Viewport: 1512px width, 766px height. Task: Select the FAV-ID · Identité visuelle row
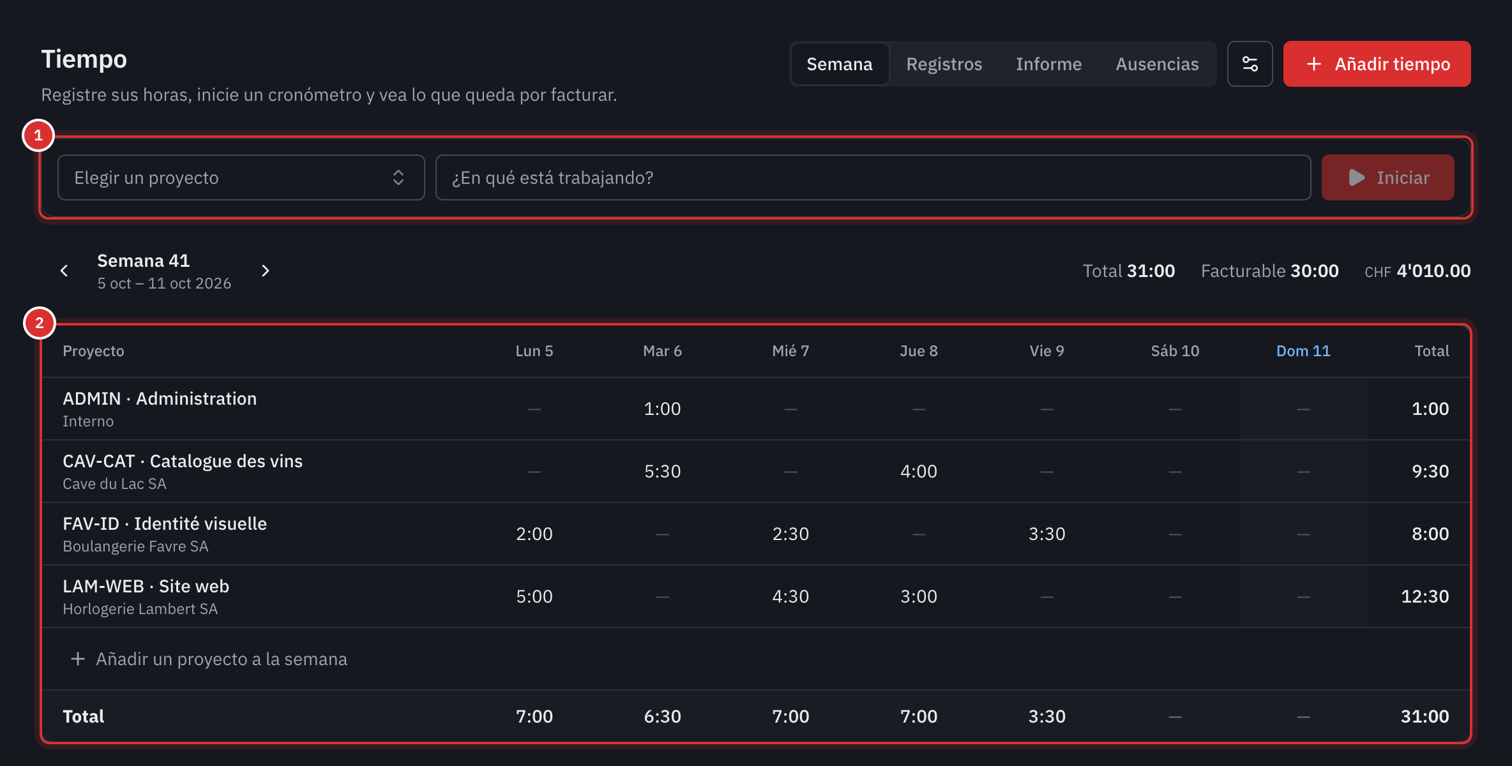point(755,534)
